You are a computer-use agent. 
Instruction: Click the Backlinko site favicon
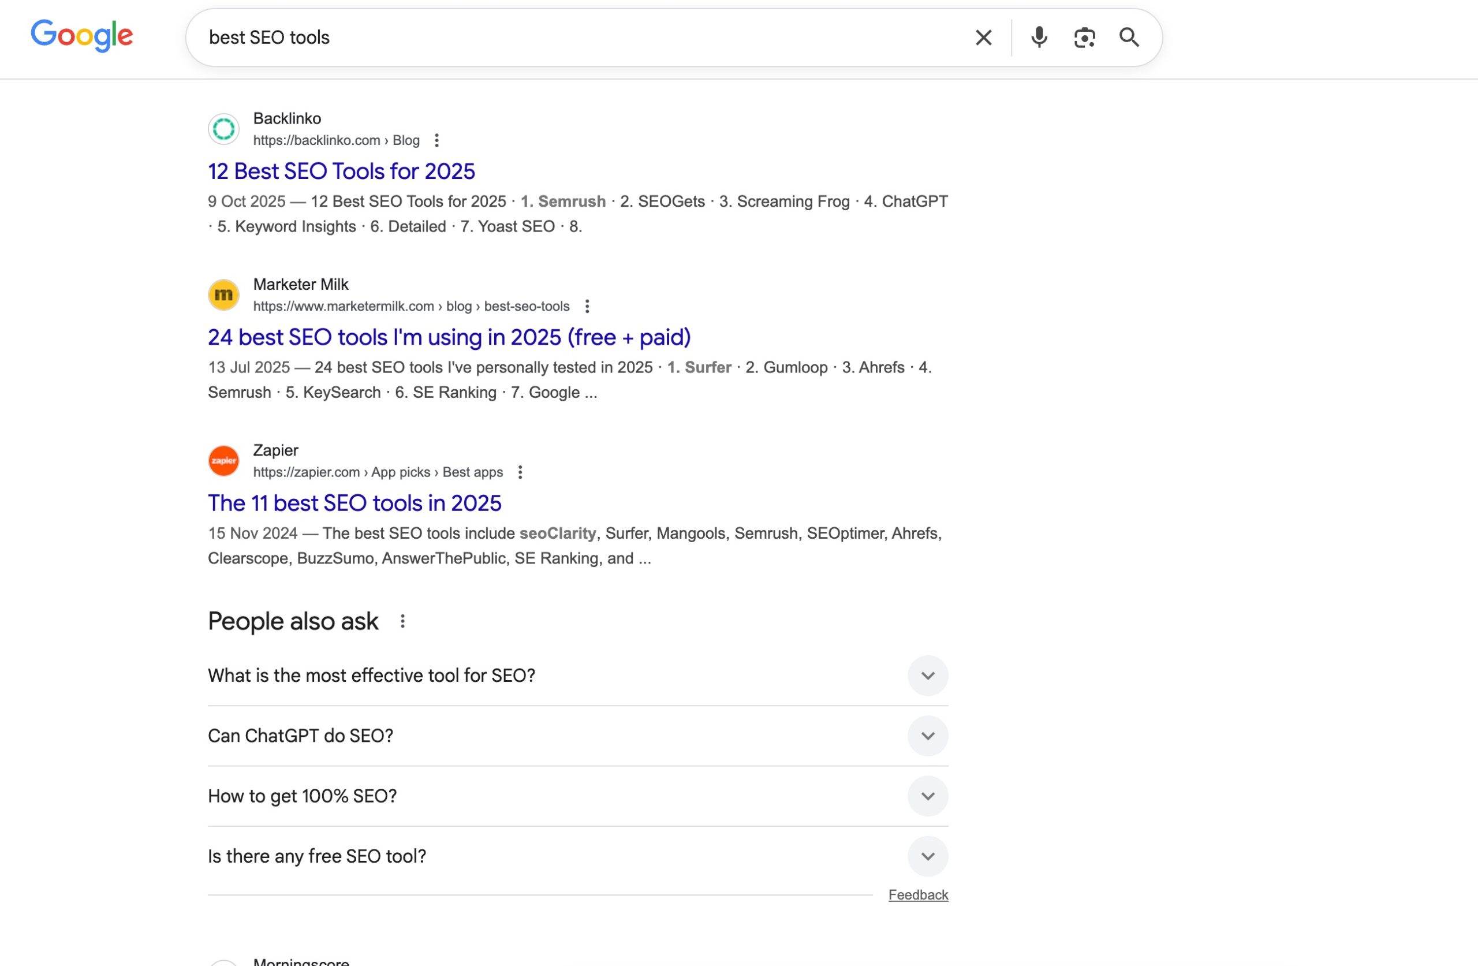[223, 129]
